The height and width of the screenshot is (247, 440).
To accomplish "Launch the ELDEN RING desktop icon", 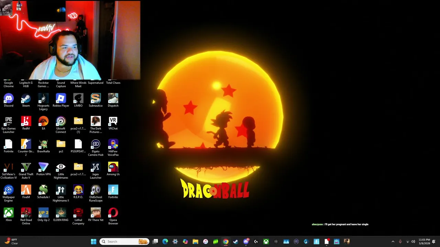I will pyautogui.click(x=61, y=215).
